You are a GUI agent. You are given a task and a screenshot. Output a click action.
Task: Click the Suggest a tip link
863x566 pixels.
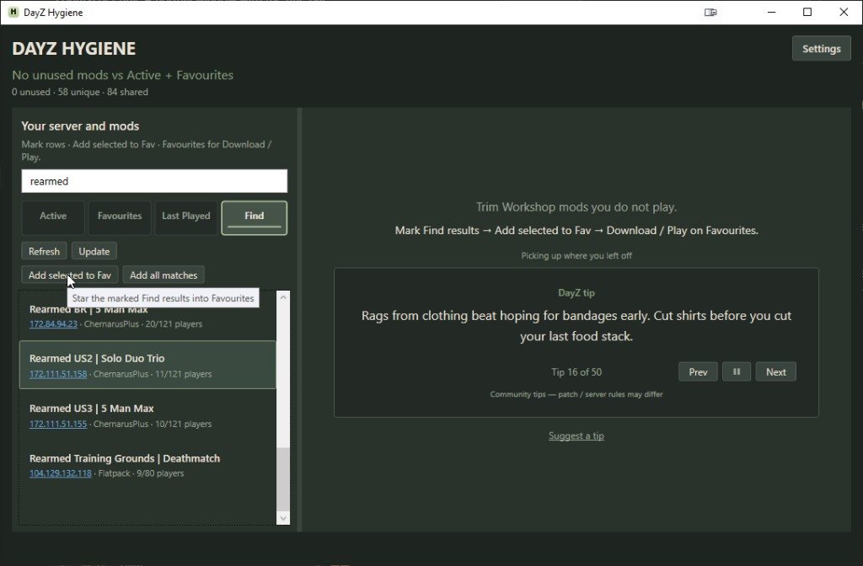pos(576,435)
